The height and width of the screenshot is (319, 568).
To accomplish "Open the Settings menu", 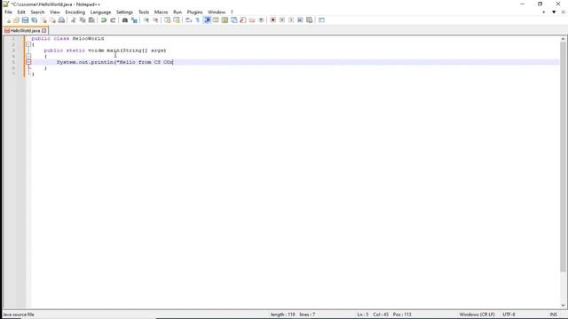I will tap(124, 12).
